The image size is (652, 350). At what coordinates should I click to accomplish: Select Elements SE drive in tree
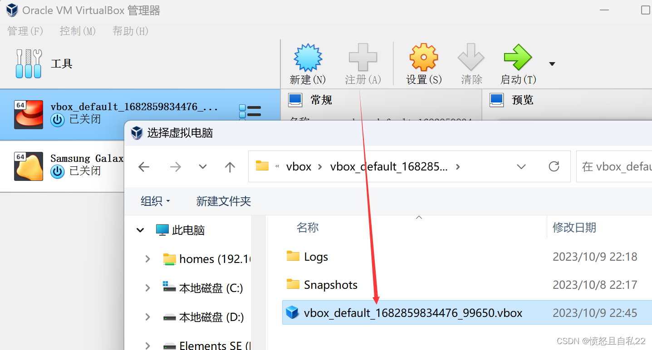pos(206,345)
